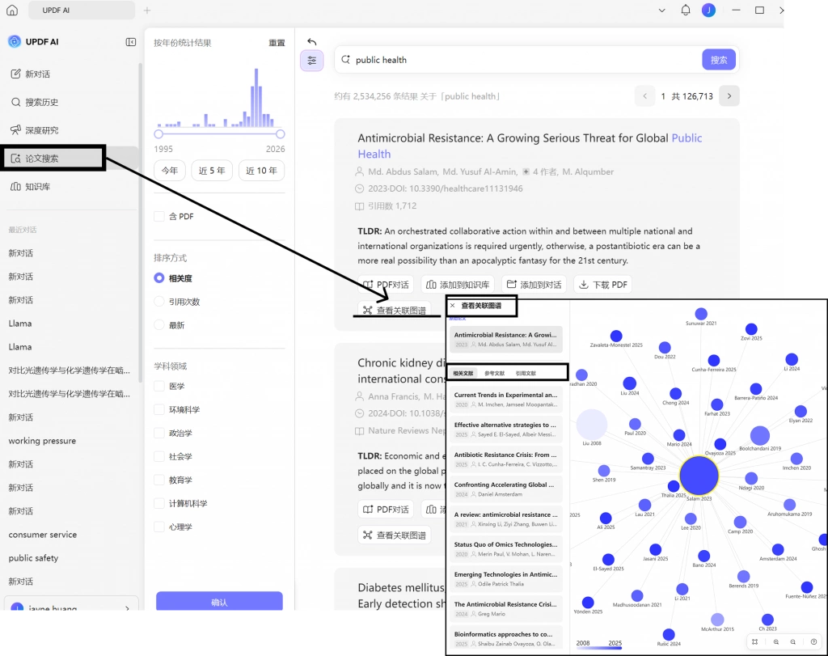Open the consumer service conversation

click(x=43, y=535)
